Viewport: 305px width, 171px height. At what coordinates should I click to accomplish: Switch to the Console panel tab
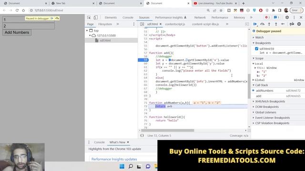click(x=128, y=18)
